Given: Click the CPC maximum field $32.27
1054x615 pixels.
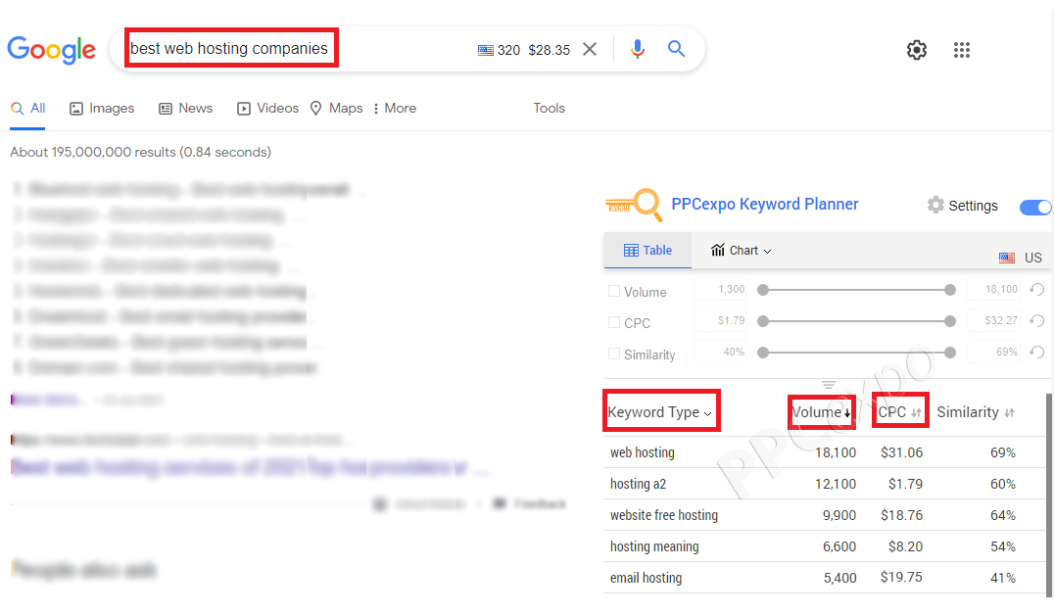Looking at the screenshot, I should point(993,320).
